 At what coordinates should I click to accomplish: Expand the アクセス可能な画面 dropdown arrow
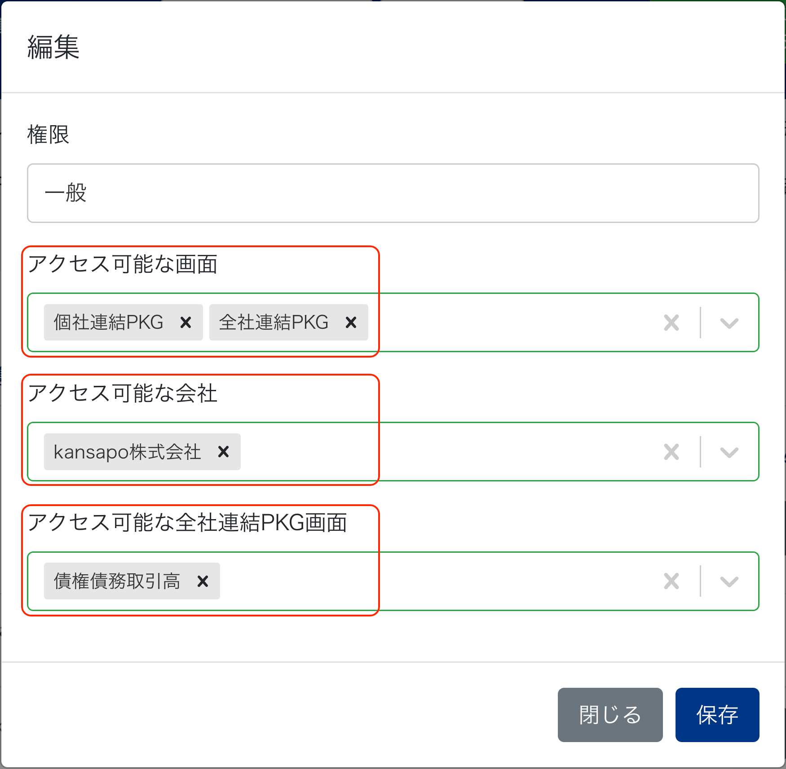[x=729, y=323]
